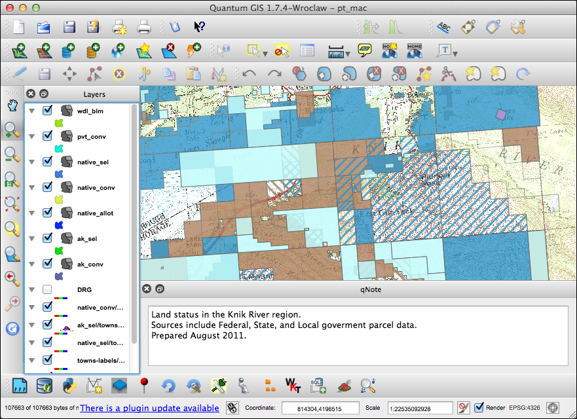Click the Add Vector Layer icon
577x419 pixels.
[x=19, y=50]
